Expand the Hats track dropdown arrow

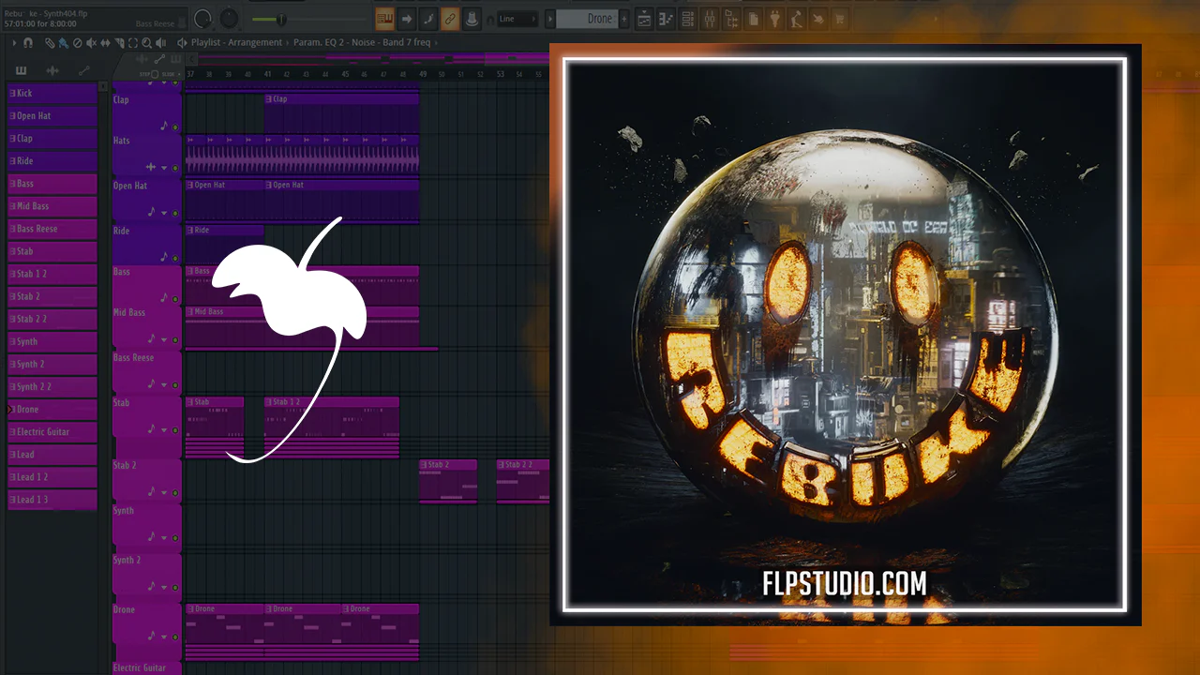click(x=164, y=168)
